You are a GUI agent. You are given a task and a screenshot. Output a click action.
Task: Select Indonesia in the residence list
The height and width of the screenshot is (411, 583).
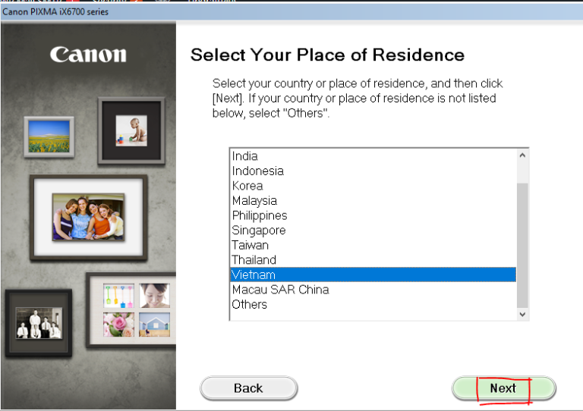pos(258,171)
